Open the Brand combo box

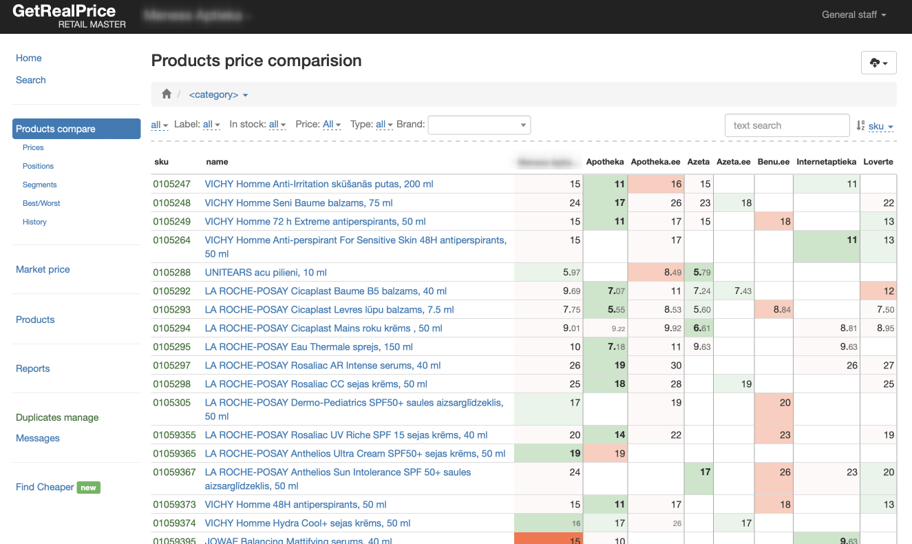pyautogui.click(x=479, y=125)
